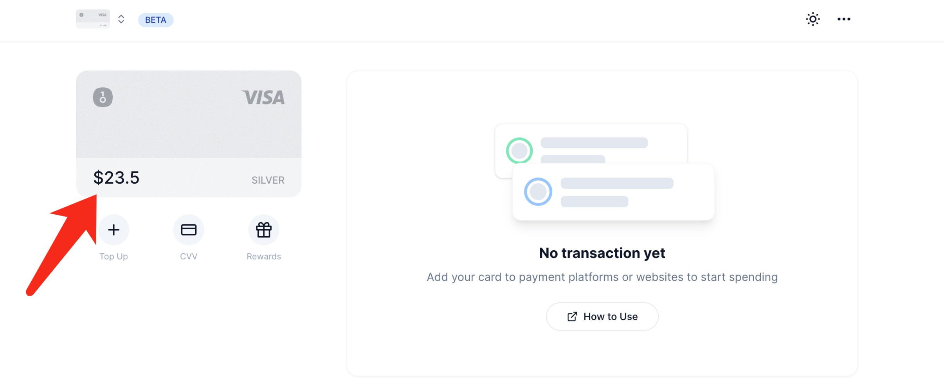The image size is (944, 387).
Task: Click the keyhole logo icon on the card
Action: (x=103, y=97)
